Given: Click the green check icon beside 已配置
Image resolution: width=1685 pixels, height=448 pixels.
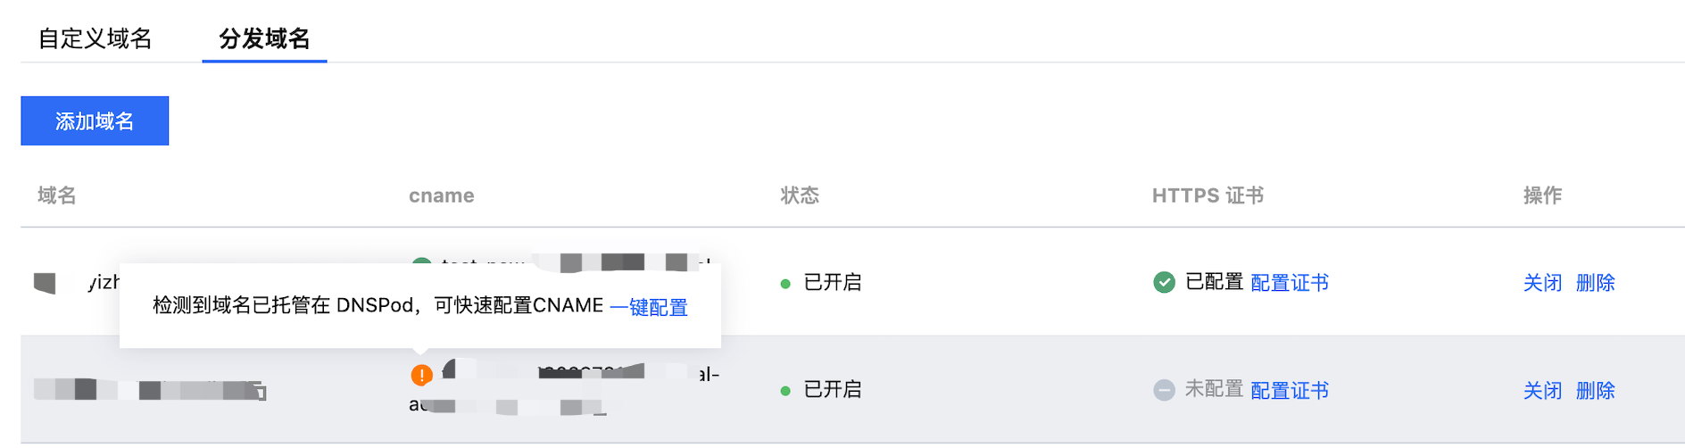Looking at the screenshot, I should (1164, 283).
